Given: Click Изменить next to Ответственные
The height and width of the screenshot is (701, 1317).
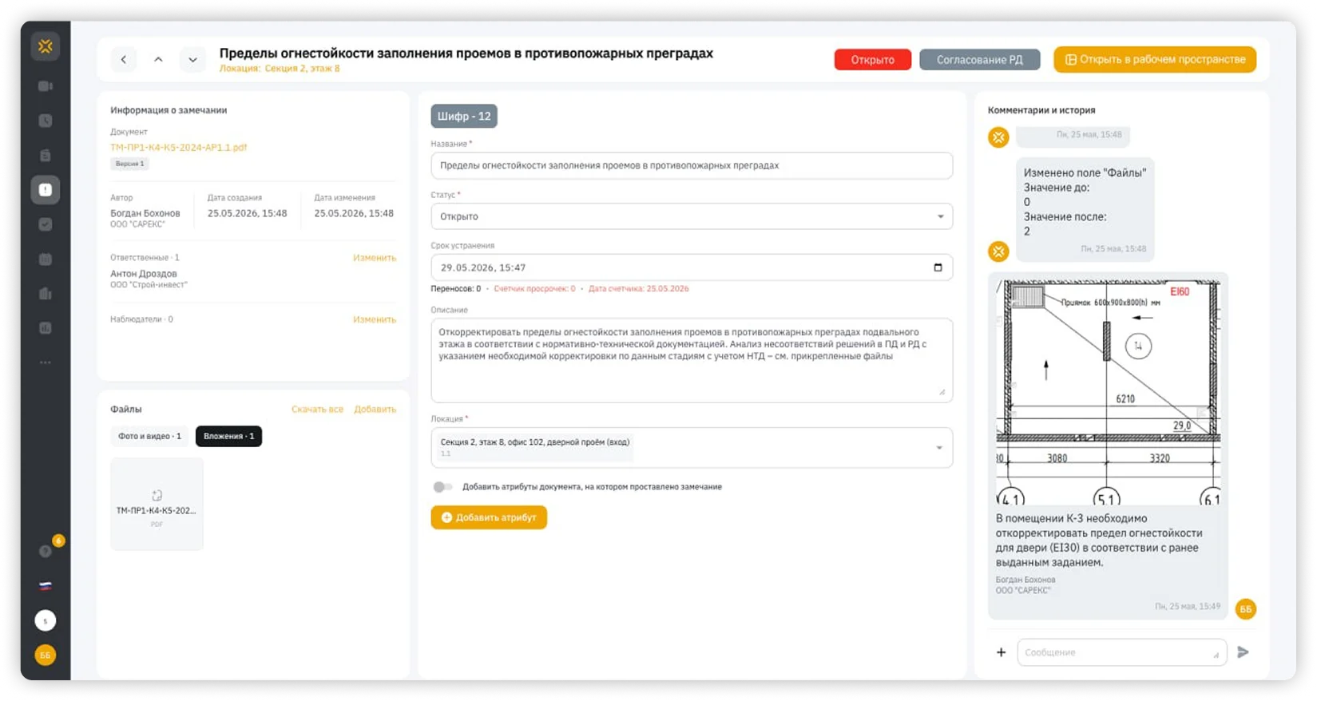Looking at the screenshot, I should (x=375, y=258).
